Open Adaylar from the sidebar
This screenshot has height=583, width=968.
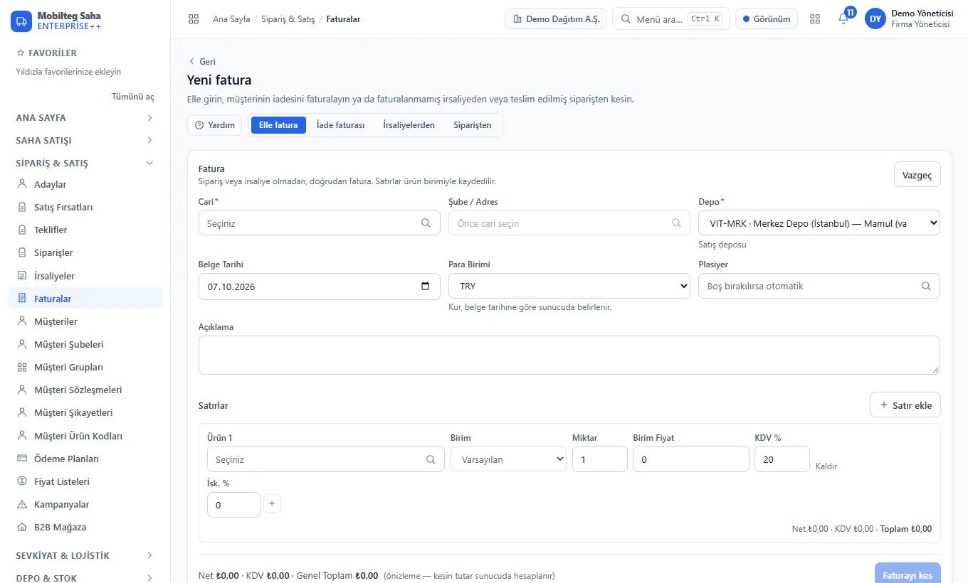coord(85,184)
